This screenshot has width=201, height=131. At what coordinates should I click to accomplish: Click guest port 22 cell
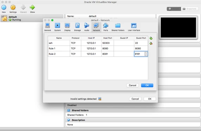coord(141,43)
